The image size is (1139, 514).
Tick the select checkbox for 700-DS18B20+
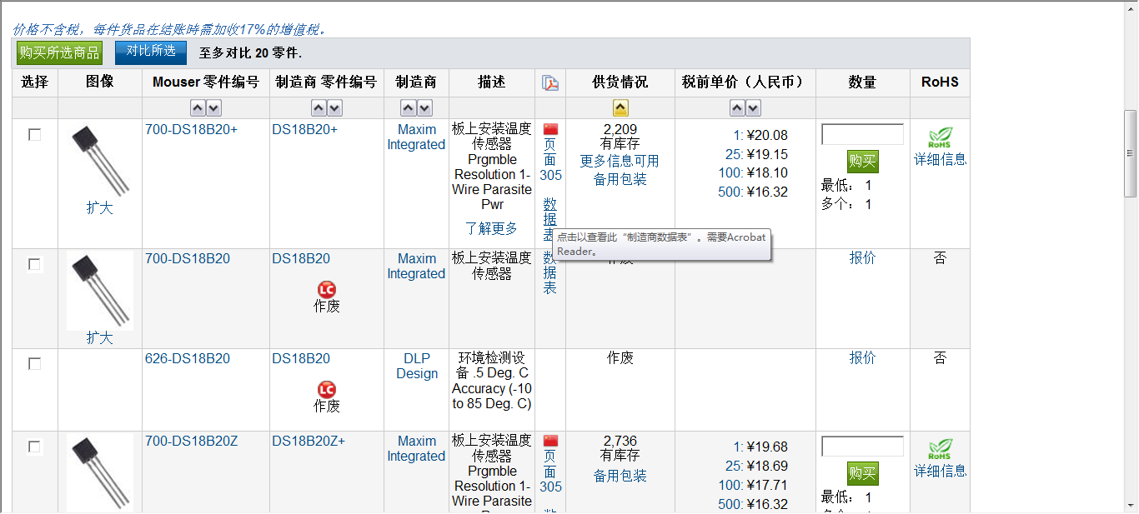pyautogui.click(x=35, y=135)
